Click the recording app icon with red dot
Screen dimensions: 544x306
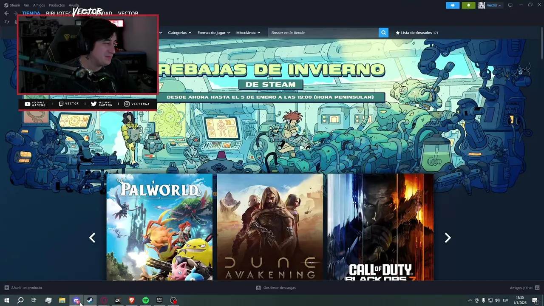coord(173,300)
